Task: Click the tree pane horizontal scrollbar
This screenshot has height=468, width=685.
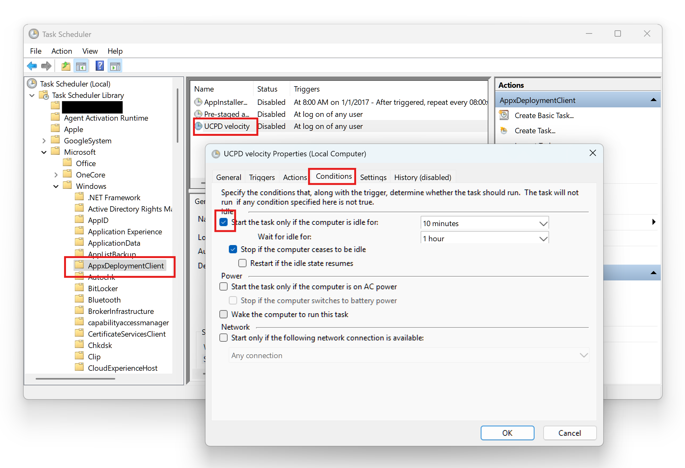Action: 75,378
